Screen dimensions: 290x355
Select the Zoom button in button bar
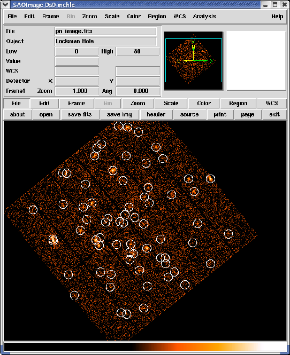[138, 103]
